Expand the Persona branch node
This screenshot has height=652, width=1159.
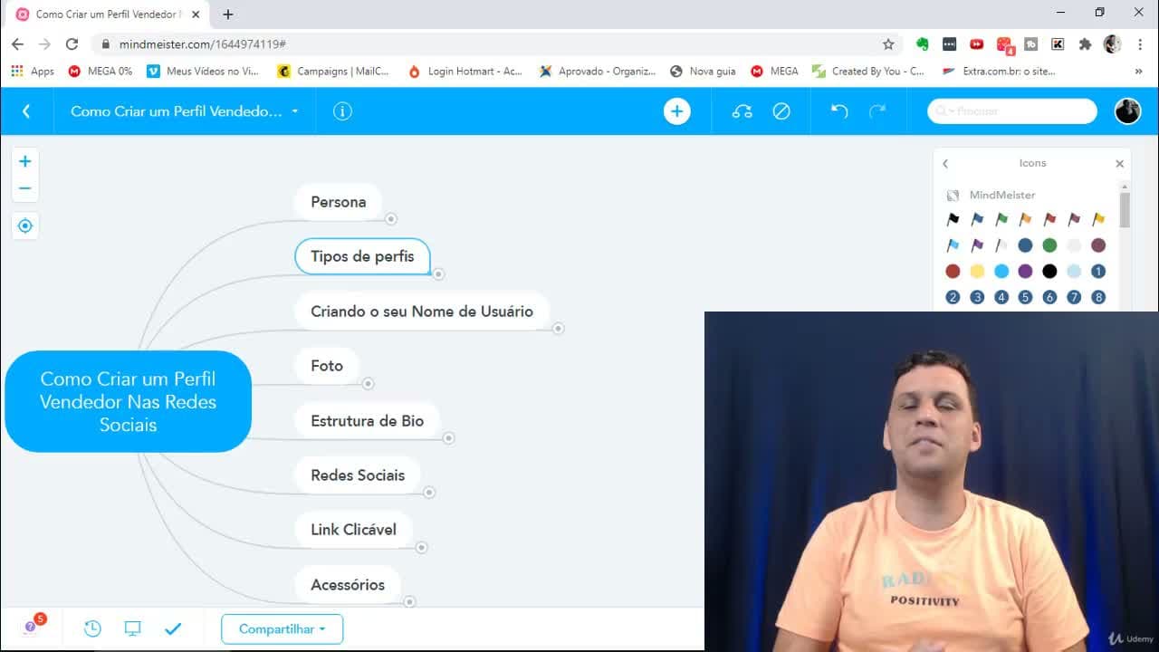(391, 218)
